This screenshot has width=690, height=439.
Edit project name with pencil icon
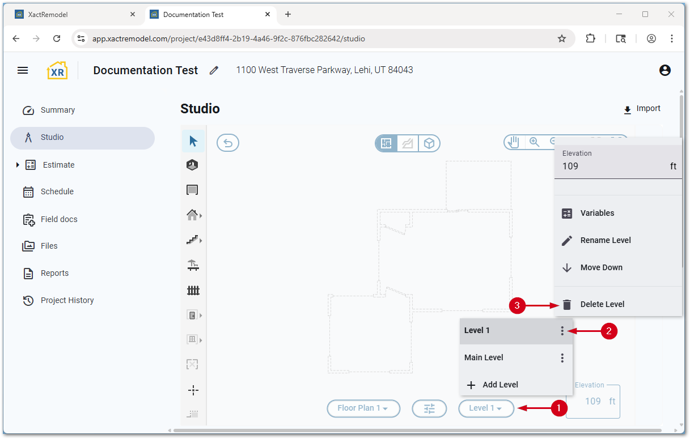[x=214, y=70]
